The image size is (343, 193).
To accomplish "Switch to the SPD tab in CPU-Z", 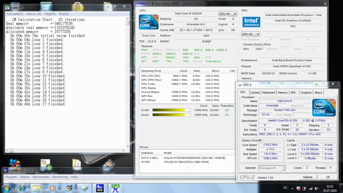I will 293,93.
